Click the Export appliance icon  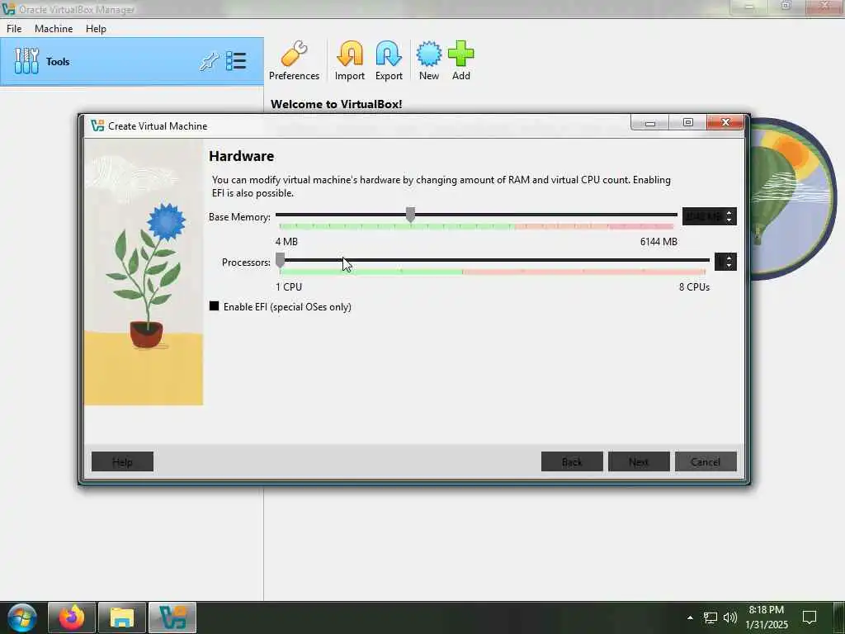coord(389,60)
